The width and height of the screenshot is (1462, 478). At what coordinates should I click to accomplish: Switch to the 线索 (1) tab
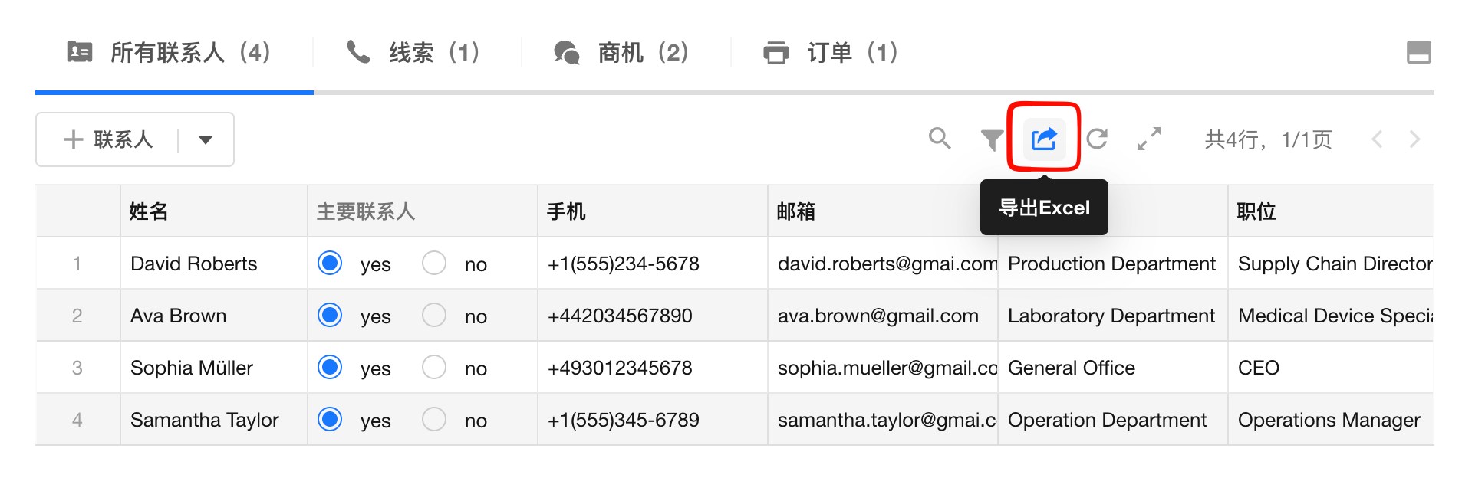pos(414,52)
